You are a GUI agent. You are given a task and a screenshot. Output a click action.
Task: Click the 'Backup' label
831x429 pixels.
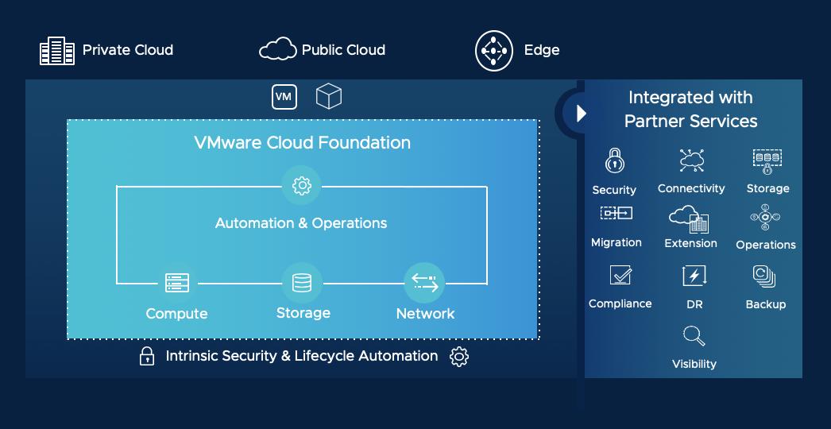[766, 305]
